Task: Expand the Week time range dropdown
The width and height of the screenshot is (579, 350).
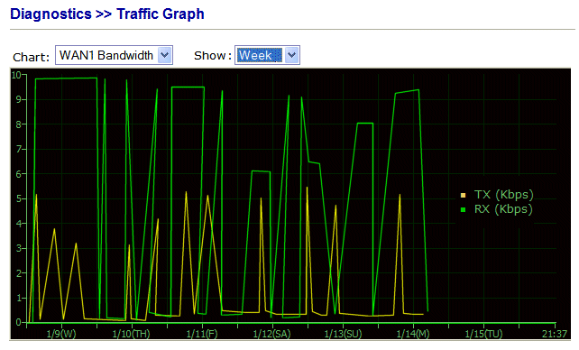Action: coord(267,55)
